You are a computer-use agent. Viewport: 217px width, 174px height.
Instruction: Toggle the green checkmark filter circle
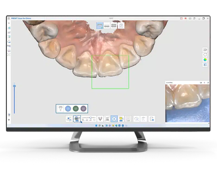(x=76, y=108)
